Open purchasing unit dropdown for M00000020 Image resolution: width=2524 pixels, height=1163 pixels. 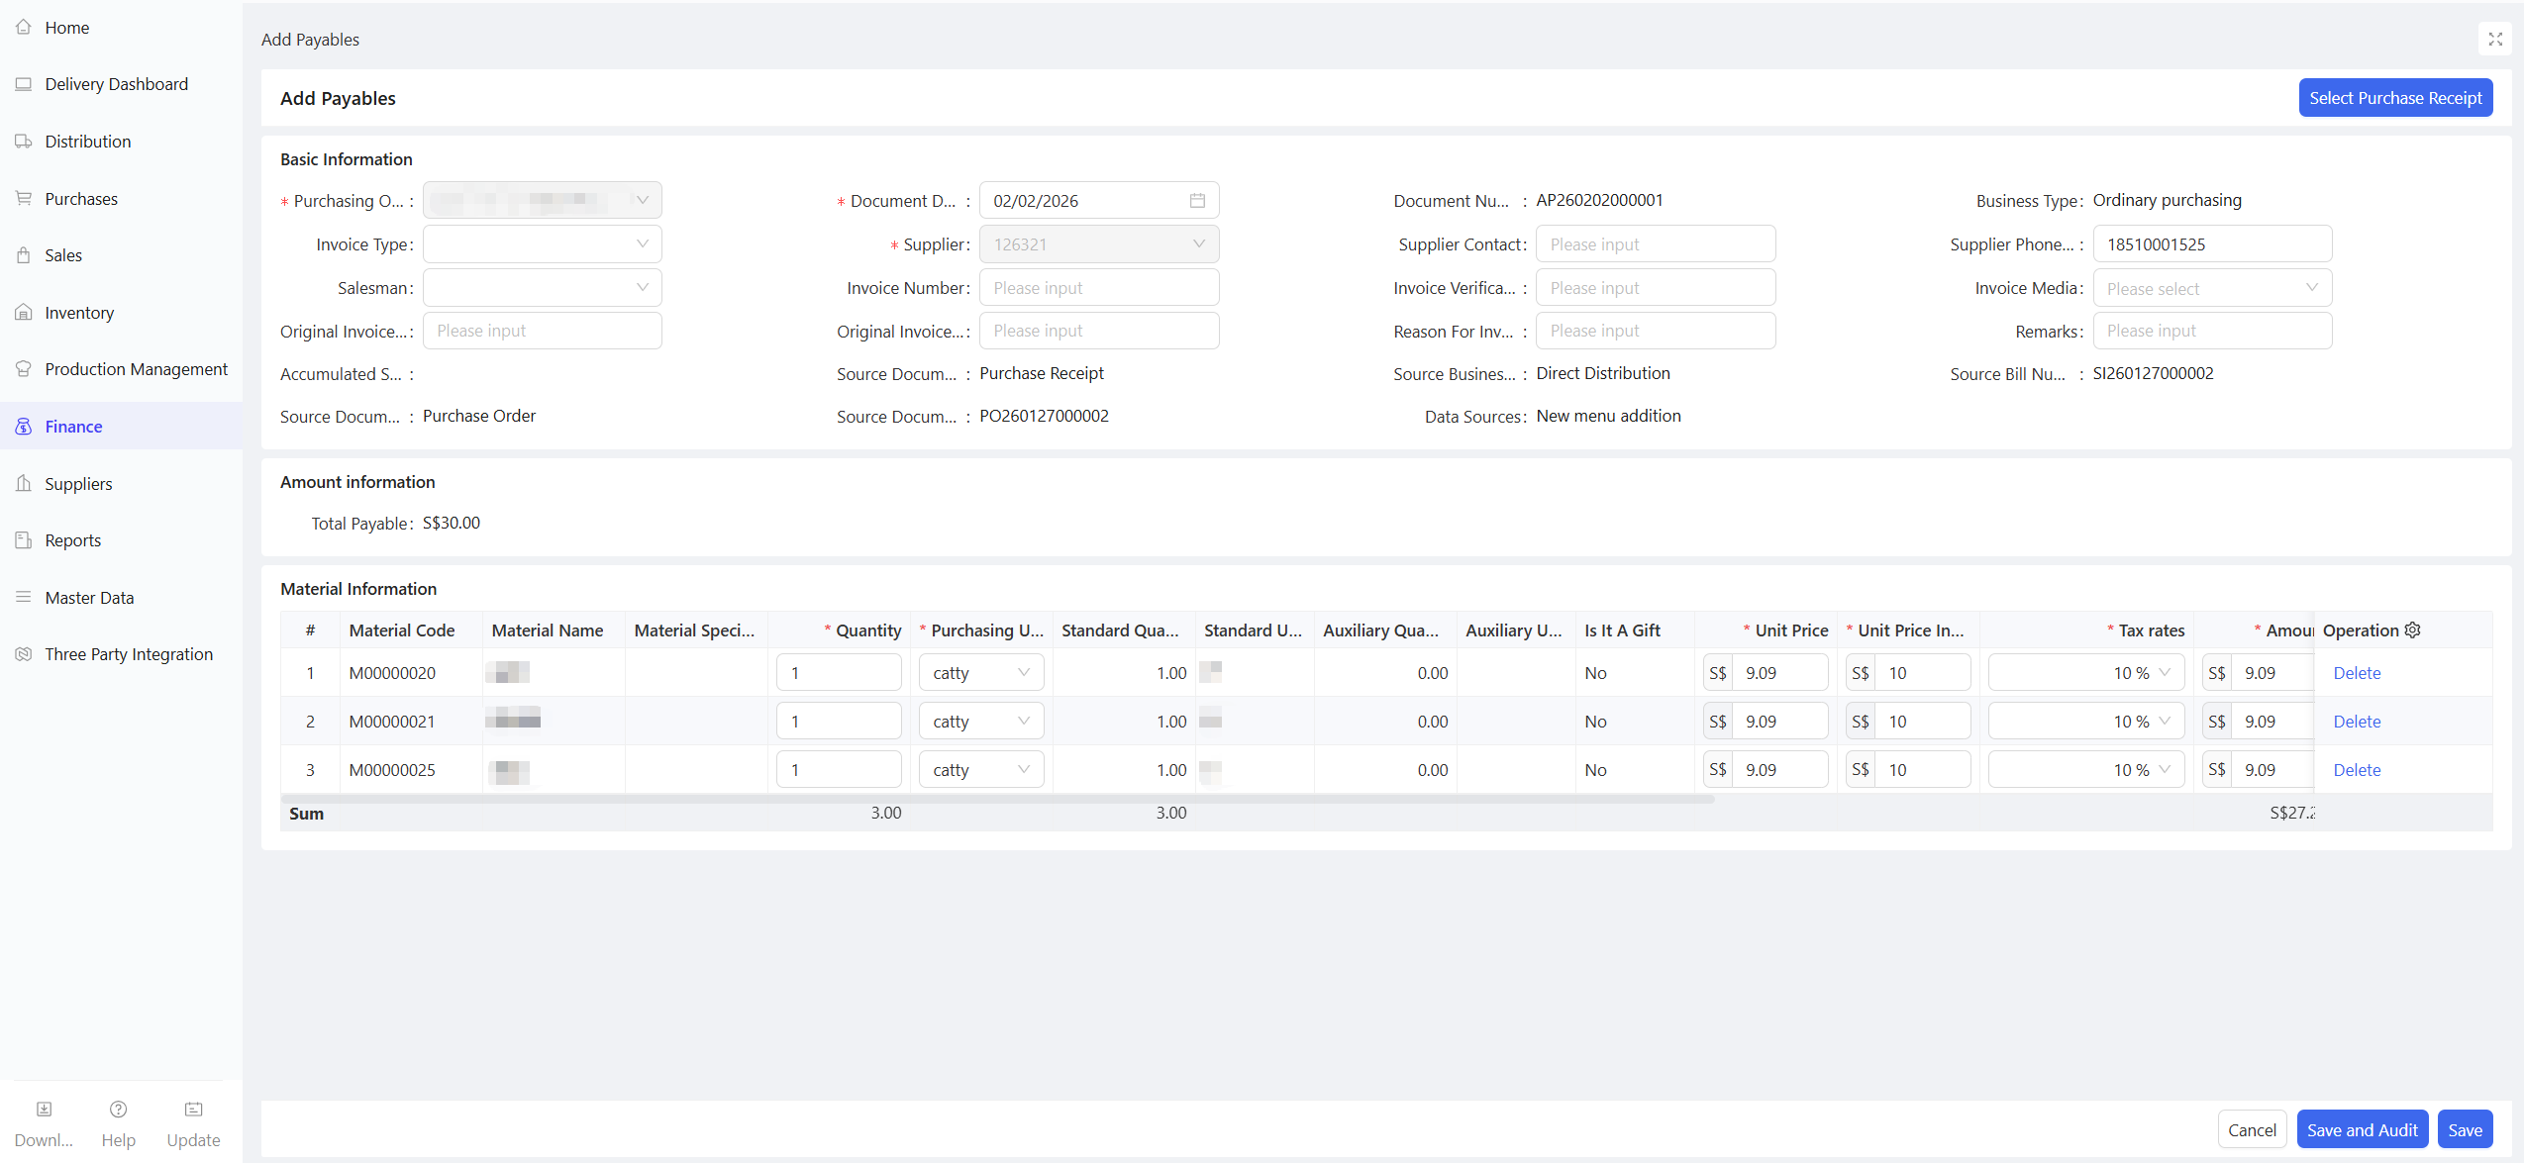coord(980,673)
